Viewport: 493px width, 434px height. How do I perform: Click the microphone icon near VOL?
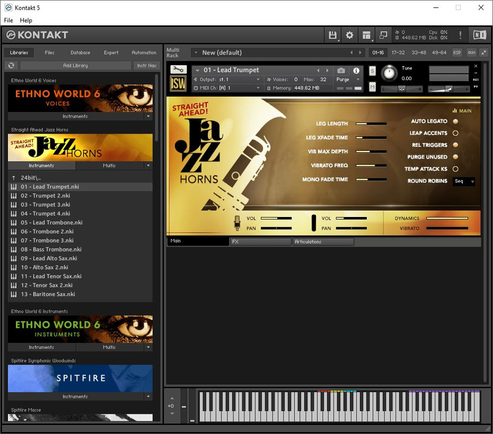coord(237,223)
